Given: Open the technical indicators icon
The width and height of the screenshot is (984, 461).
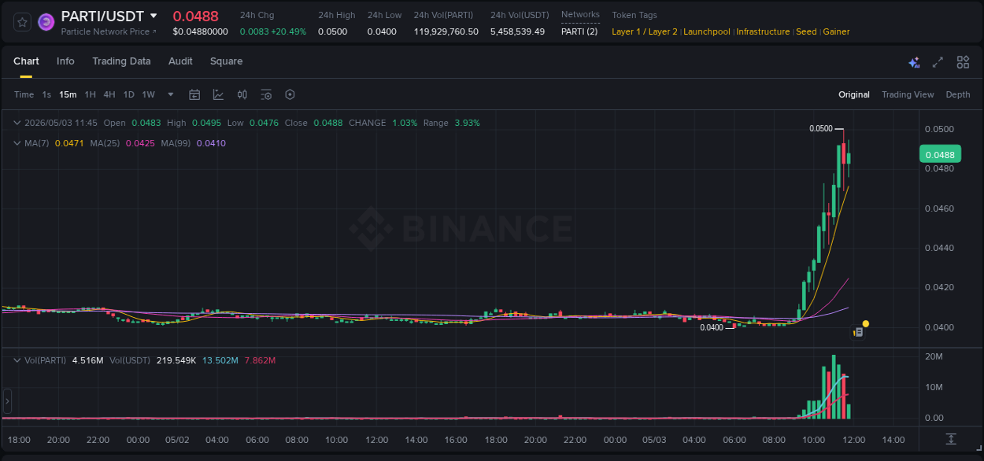Looking at the screenshot, I should pyautogui.click(x=218, y=94).
